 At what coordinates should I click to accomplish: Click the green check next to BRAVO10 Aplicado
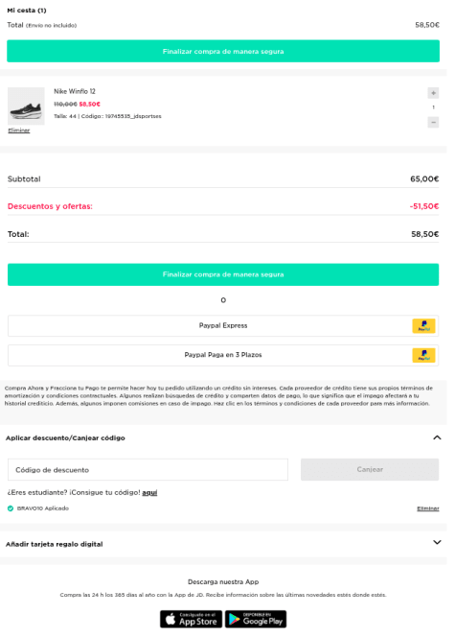(x=11, y=508)
